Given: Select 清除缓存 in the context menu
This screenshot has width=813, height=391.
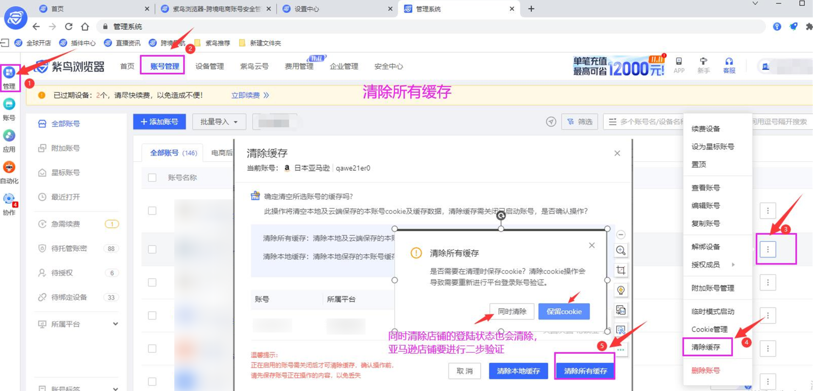Looking at the screenshot, I should pyautogui.click(x=706, y=347).
